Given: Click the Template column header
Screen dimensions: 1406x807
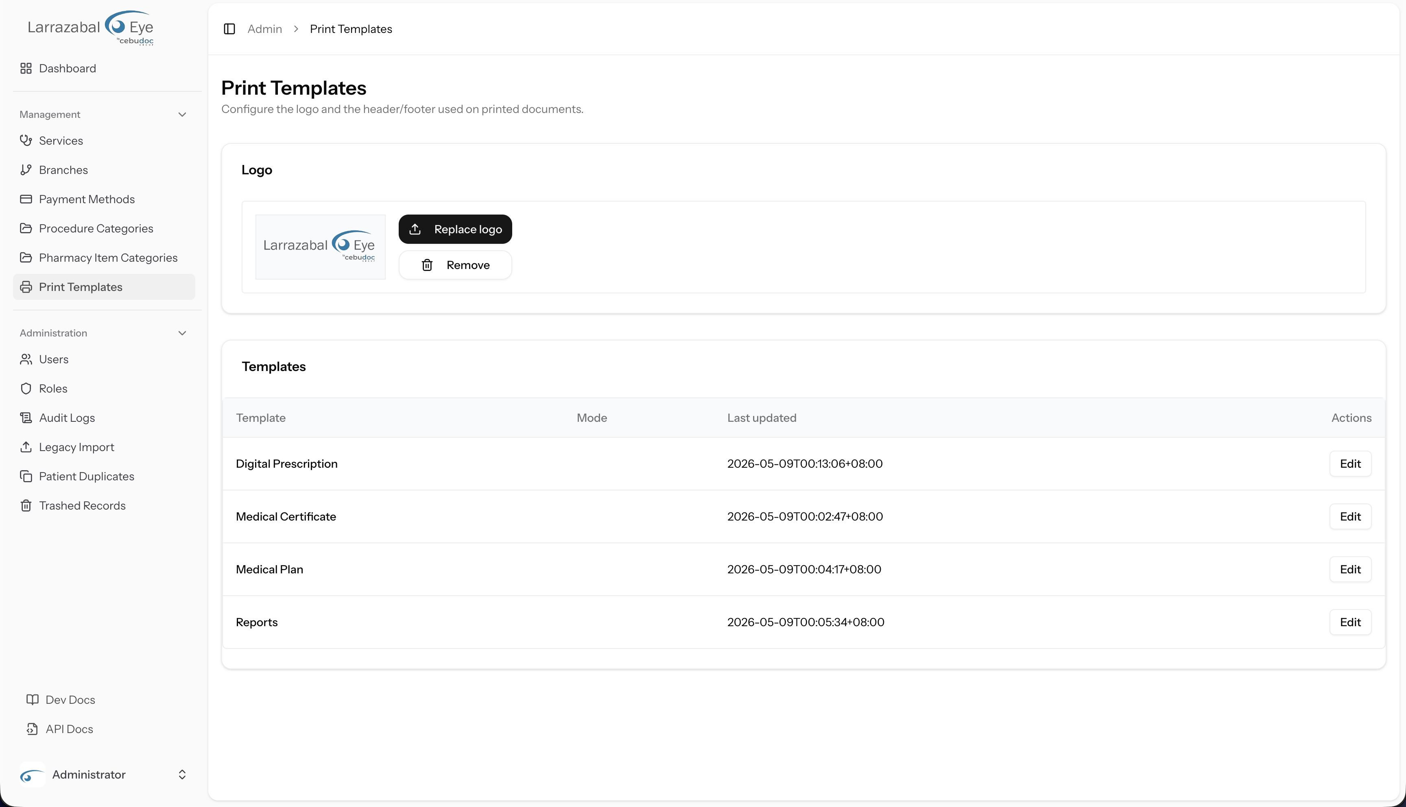Looking at the screenshot, I should (x=261, y=418).
